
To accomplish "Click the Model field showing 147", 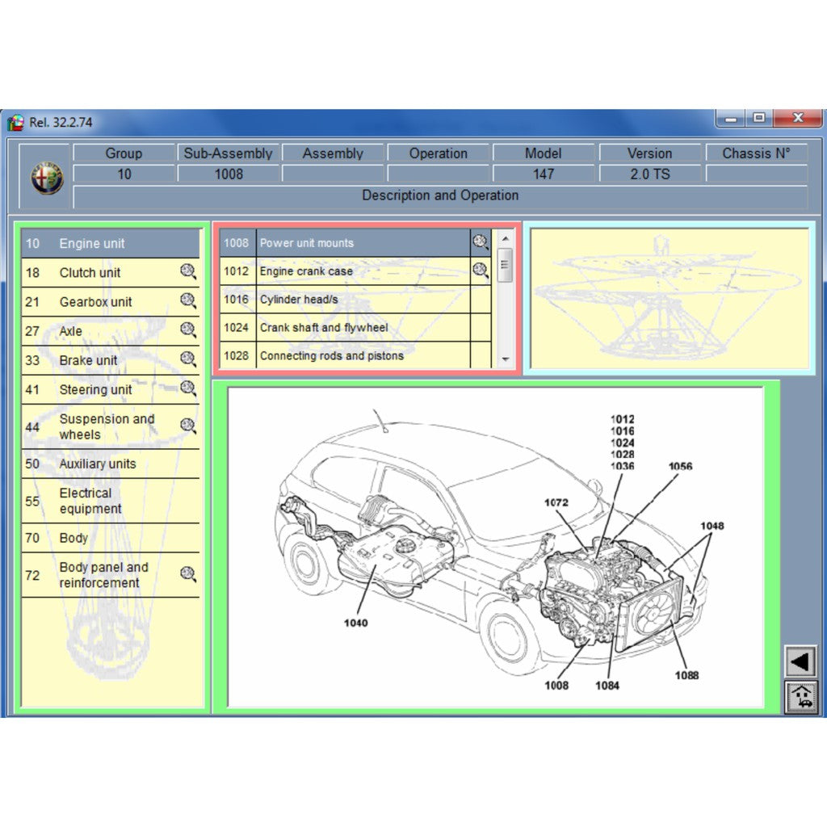I will (x=544, y=174).
